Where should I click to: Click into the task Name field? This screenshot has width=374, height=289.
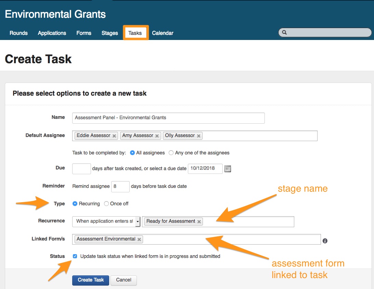(x=168, y=118)
